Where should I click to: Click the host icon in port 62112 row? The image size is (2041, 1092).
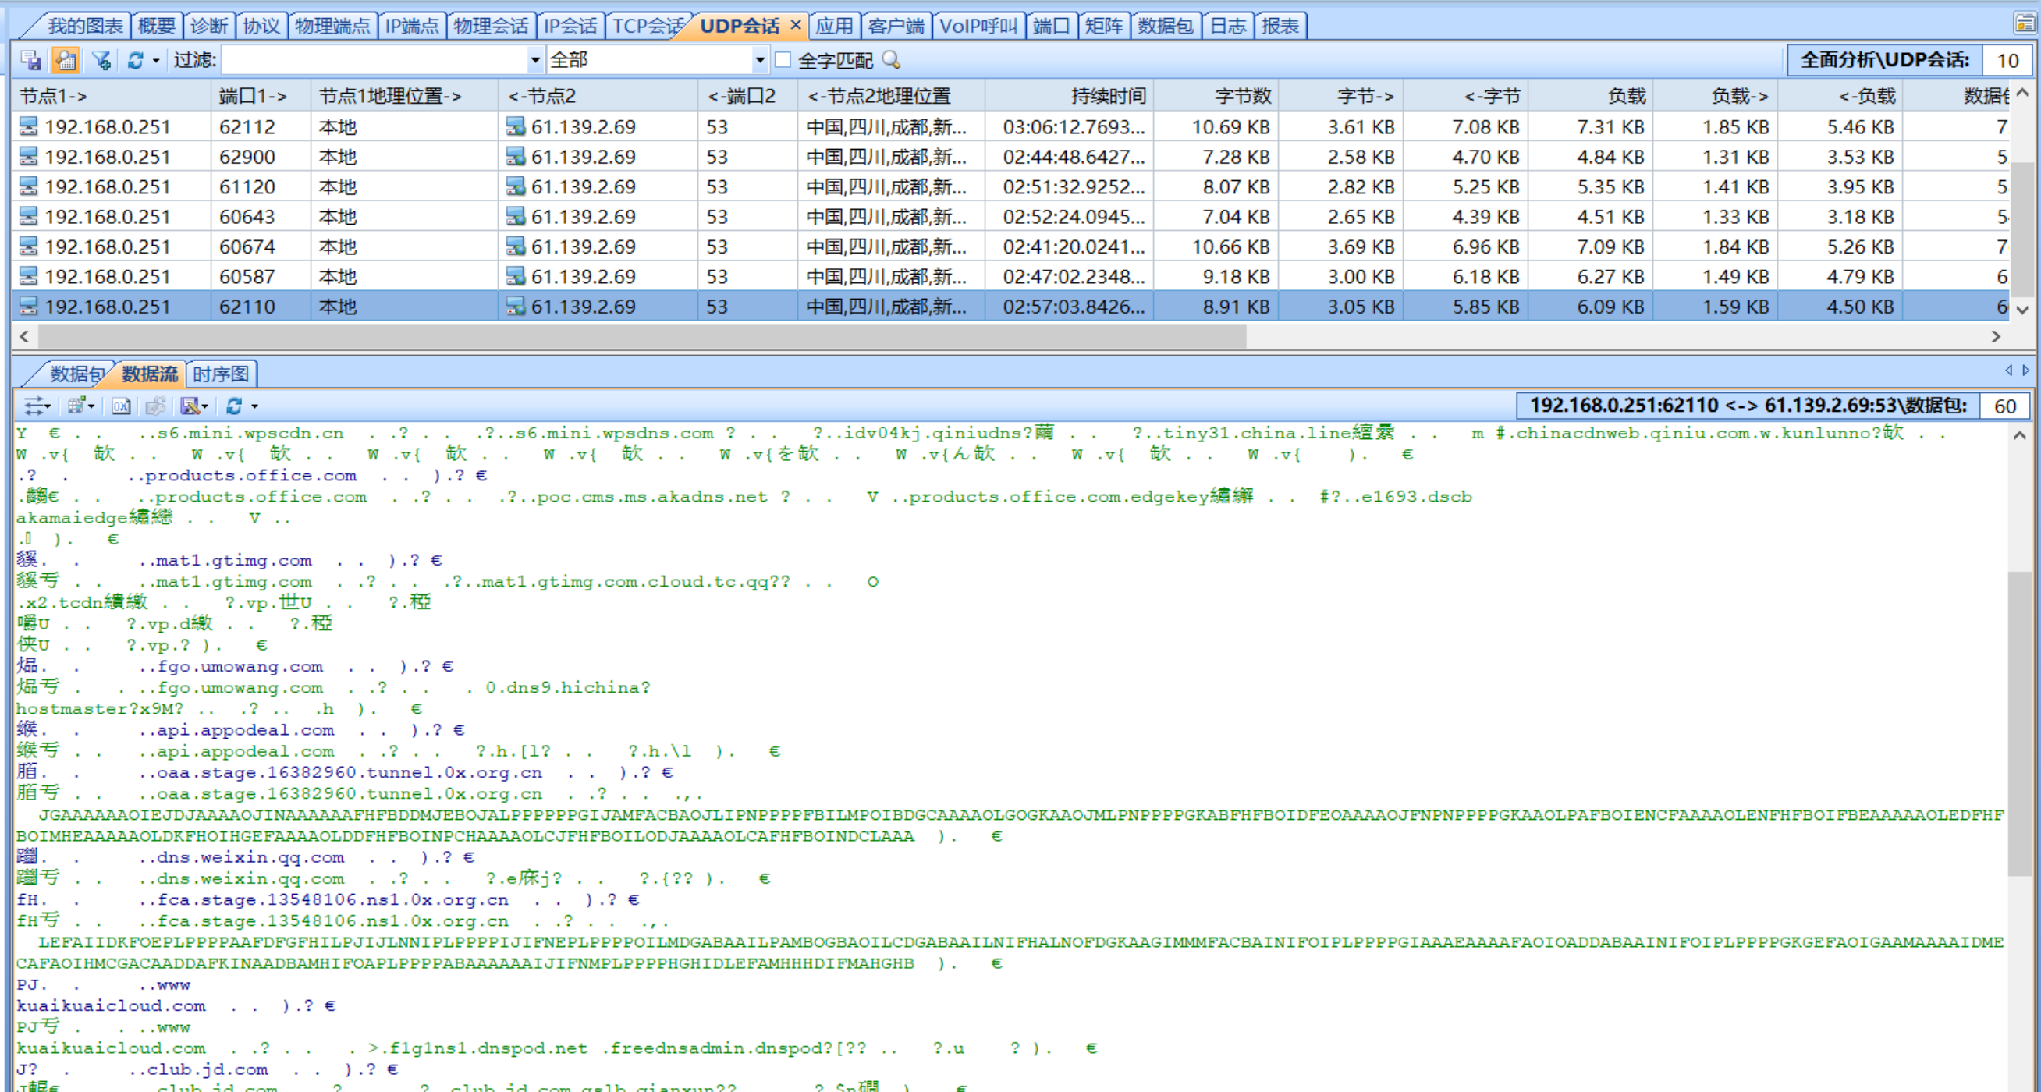pos(29,126)
